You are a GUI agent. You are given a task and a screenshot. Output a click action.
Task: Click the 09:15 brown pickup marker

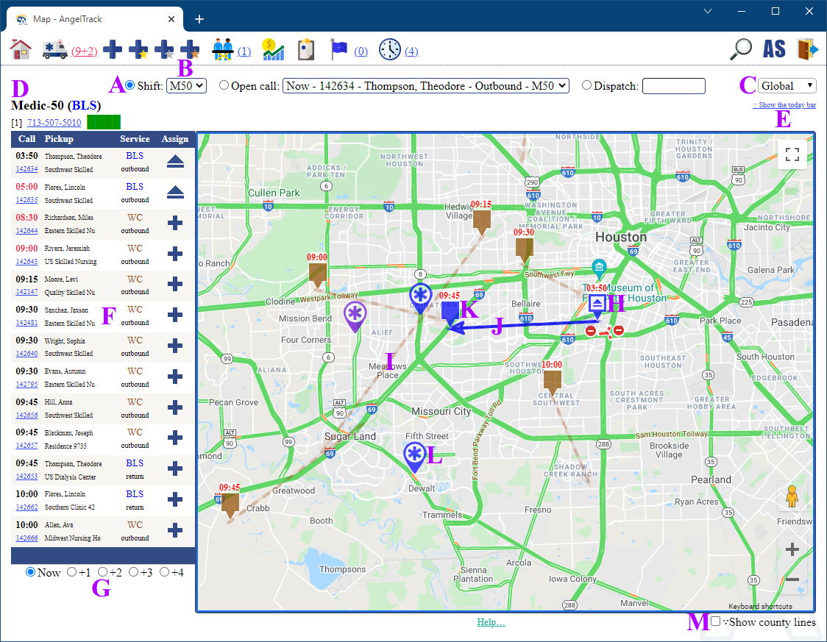[481, 222]
